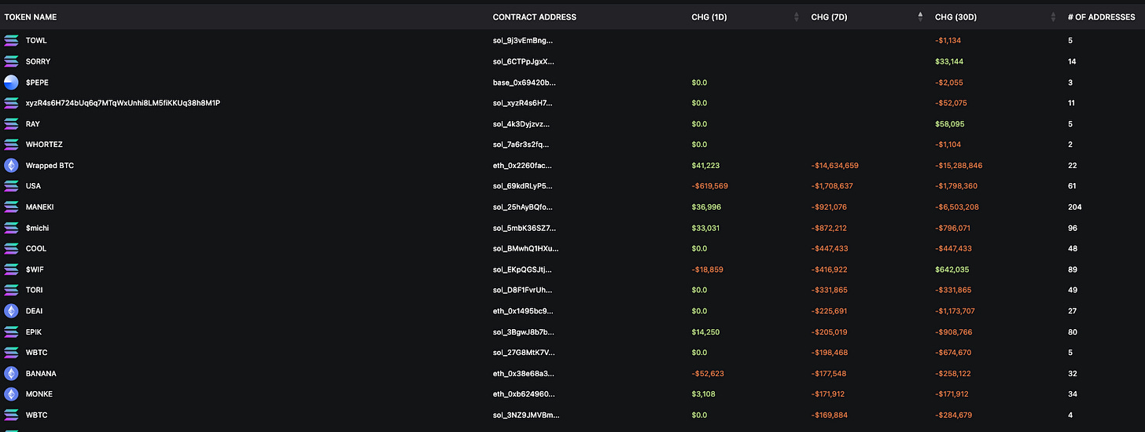Viewport: 1145px width, 432px height.
Task: Click the $3,108 value in the MONKE row
Action: [704, 394]
